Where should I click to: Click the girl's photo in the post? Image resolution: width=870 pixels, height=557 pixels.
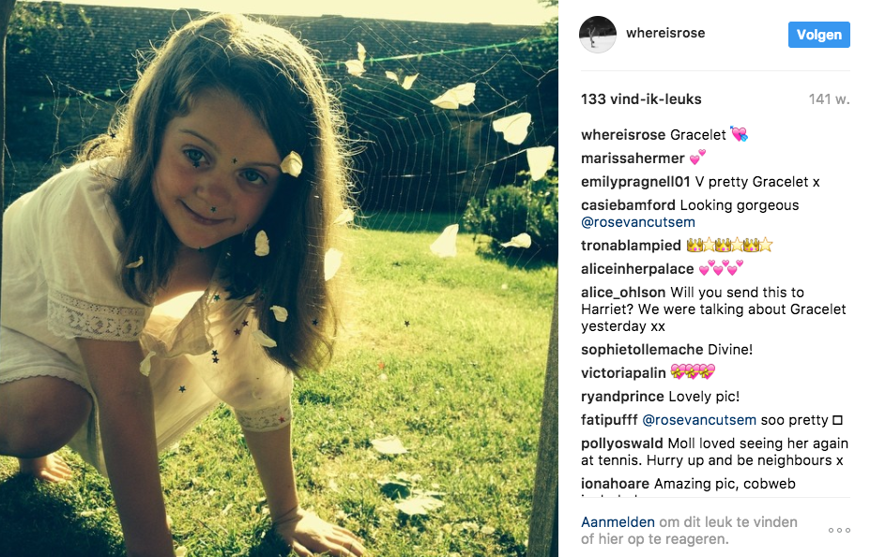279,278
